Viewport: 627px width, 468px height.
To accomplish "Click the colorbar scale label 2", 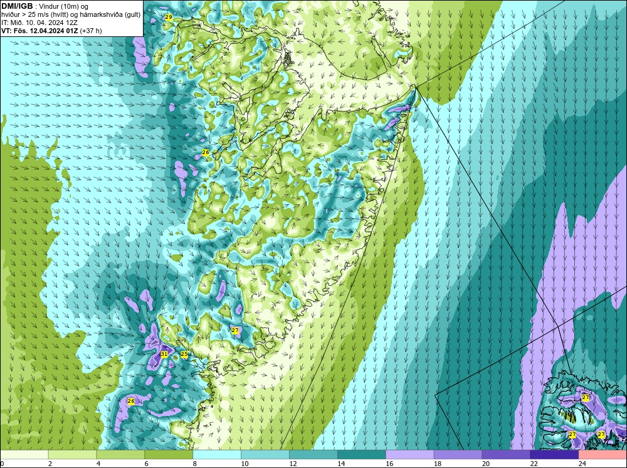I will tap(50, 464).
